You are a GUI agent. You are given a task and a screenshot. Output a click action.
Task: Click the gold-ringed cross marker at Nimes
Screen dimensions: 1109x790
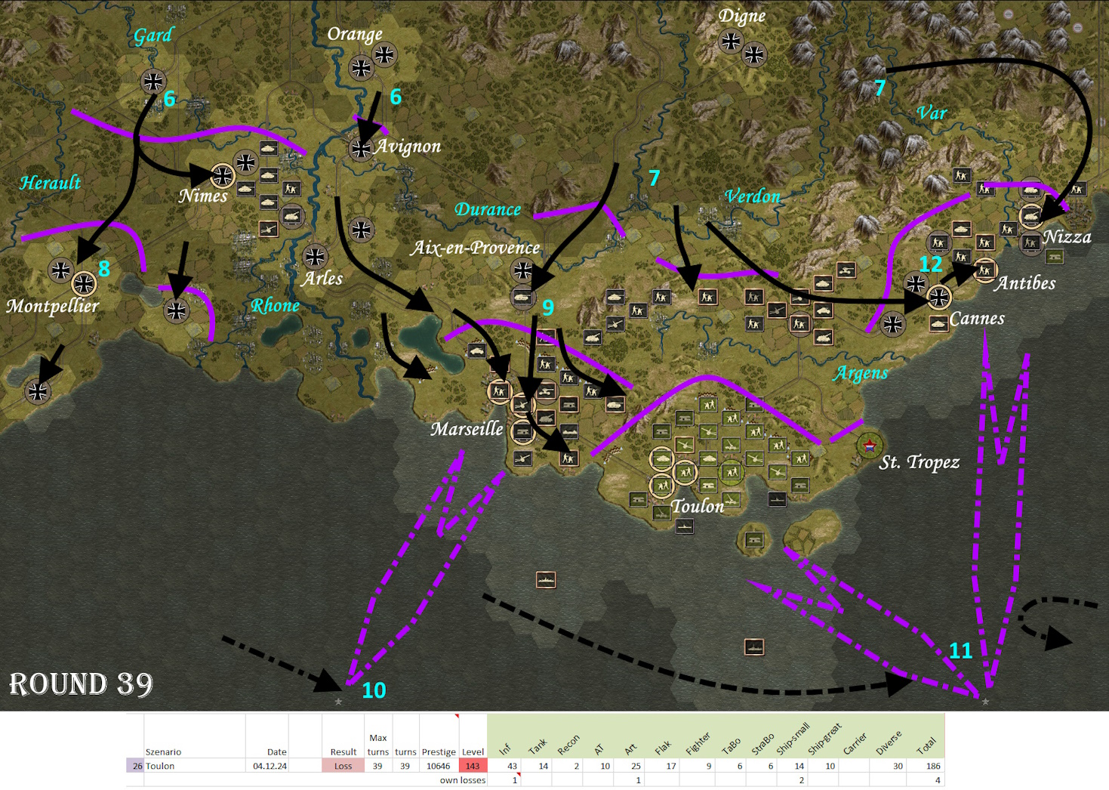tap(223, 176)
